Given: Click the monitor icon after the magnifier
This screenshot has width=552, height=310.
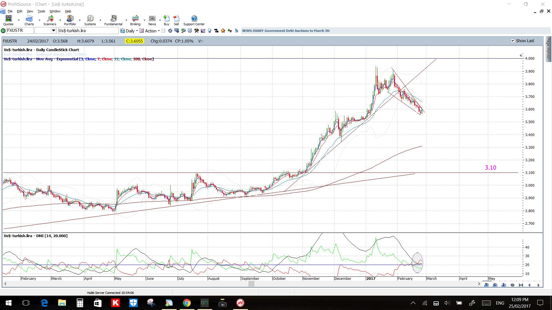Looking at the screenshot, I should (x=189, y=31).
